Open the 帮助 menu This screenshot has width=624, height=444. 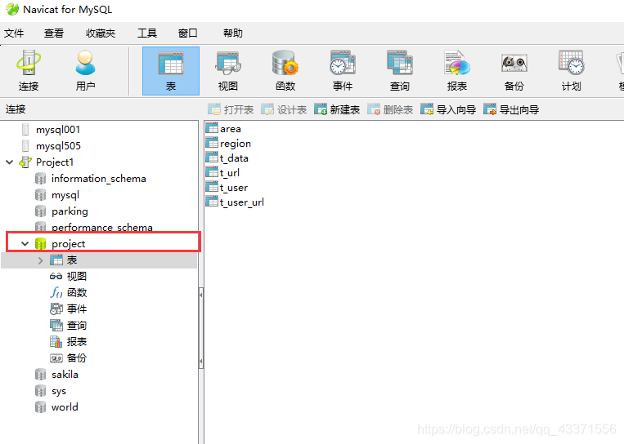click(233, 33)
